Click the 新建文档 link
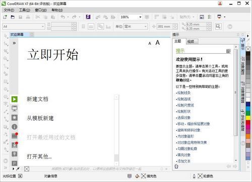Image resolution: width=252 pixels, height=182 pixels. click(37, 99)
